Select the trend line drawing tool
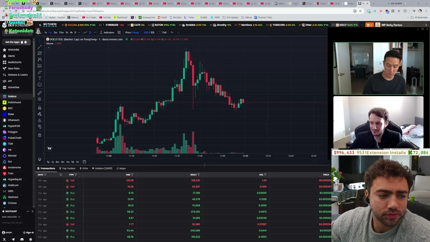This screenshot has height=242, width=430. coord(40,47)
